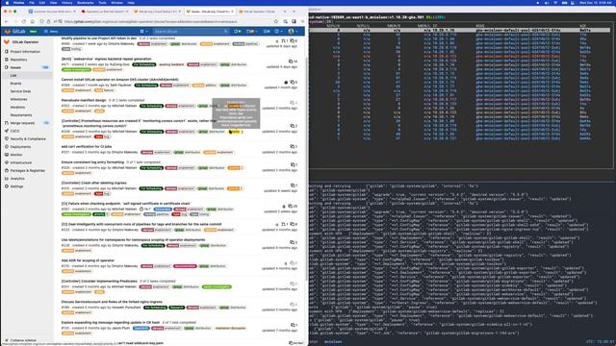Open the Bookmarks menu in the menu bar
This screenshot has height=346, width=616.
coord(86,2)
